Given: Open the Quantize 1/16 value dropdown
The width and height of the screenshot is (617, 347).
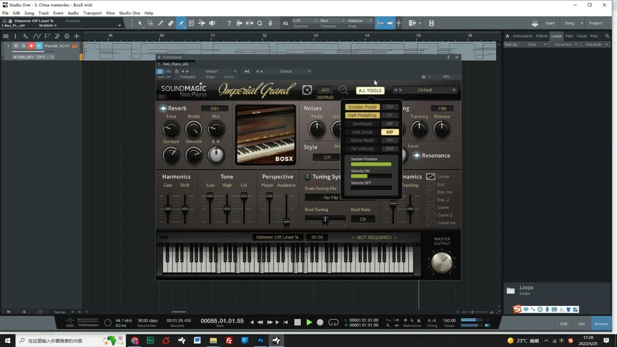Looking at the screenshot, I should coord(304,21).
